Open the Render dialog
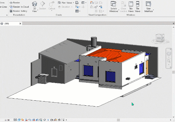 (x=15, y=3)
